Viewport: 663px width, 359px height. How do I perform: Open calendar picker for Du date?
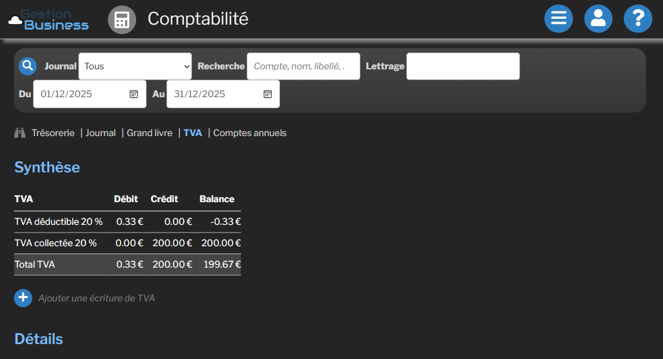click(x=134, y=94)
